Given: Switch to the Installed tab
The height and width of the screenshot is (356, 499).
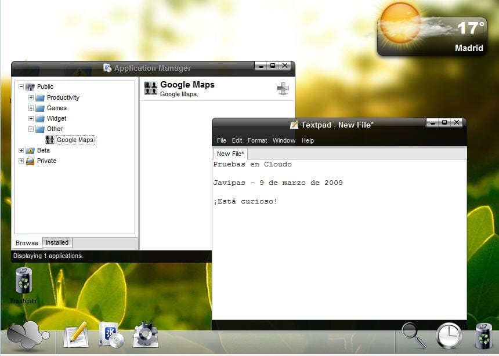Looking at the screenshot, I should (57, 243).
